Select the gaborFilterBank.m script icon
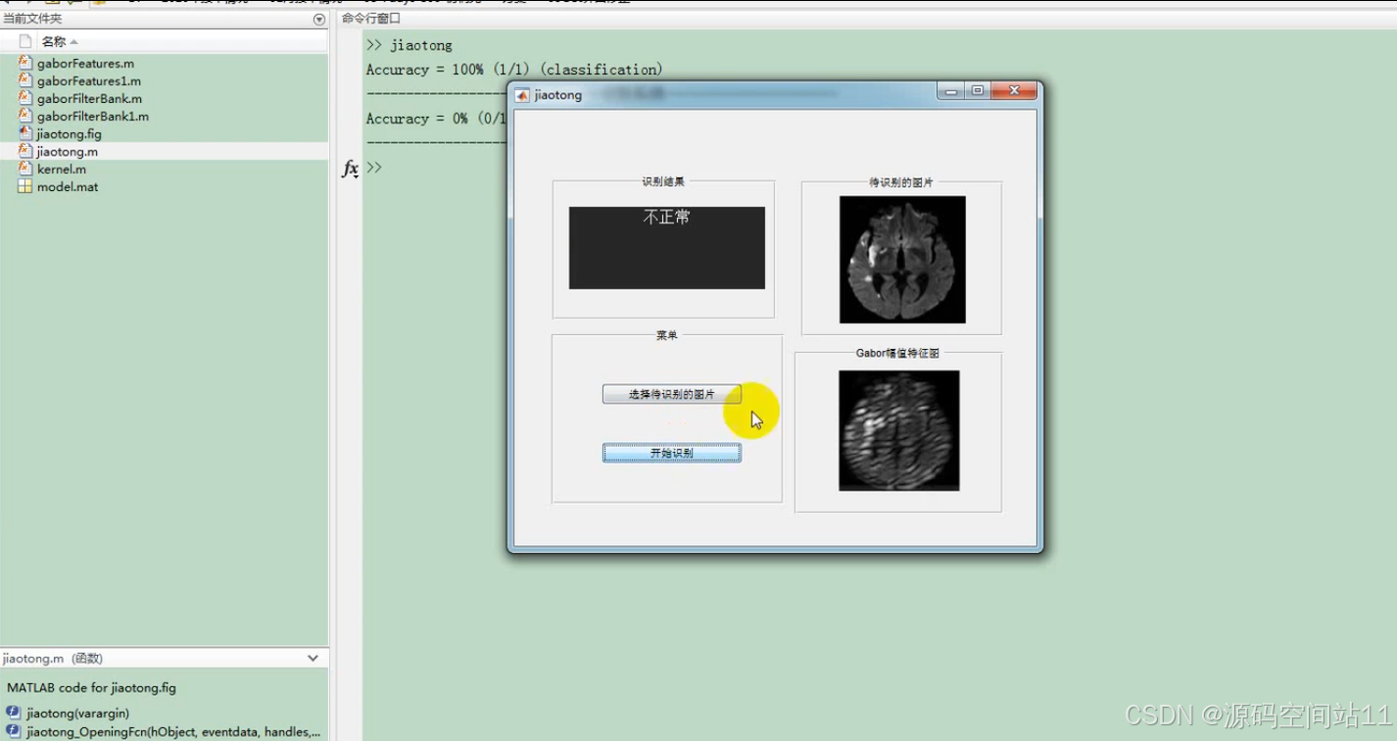The height and width of the screenshot is (741, 1397). tap(24, 98)
